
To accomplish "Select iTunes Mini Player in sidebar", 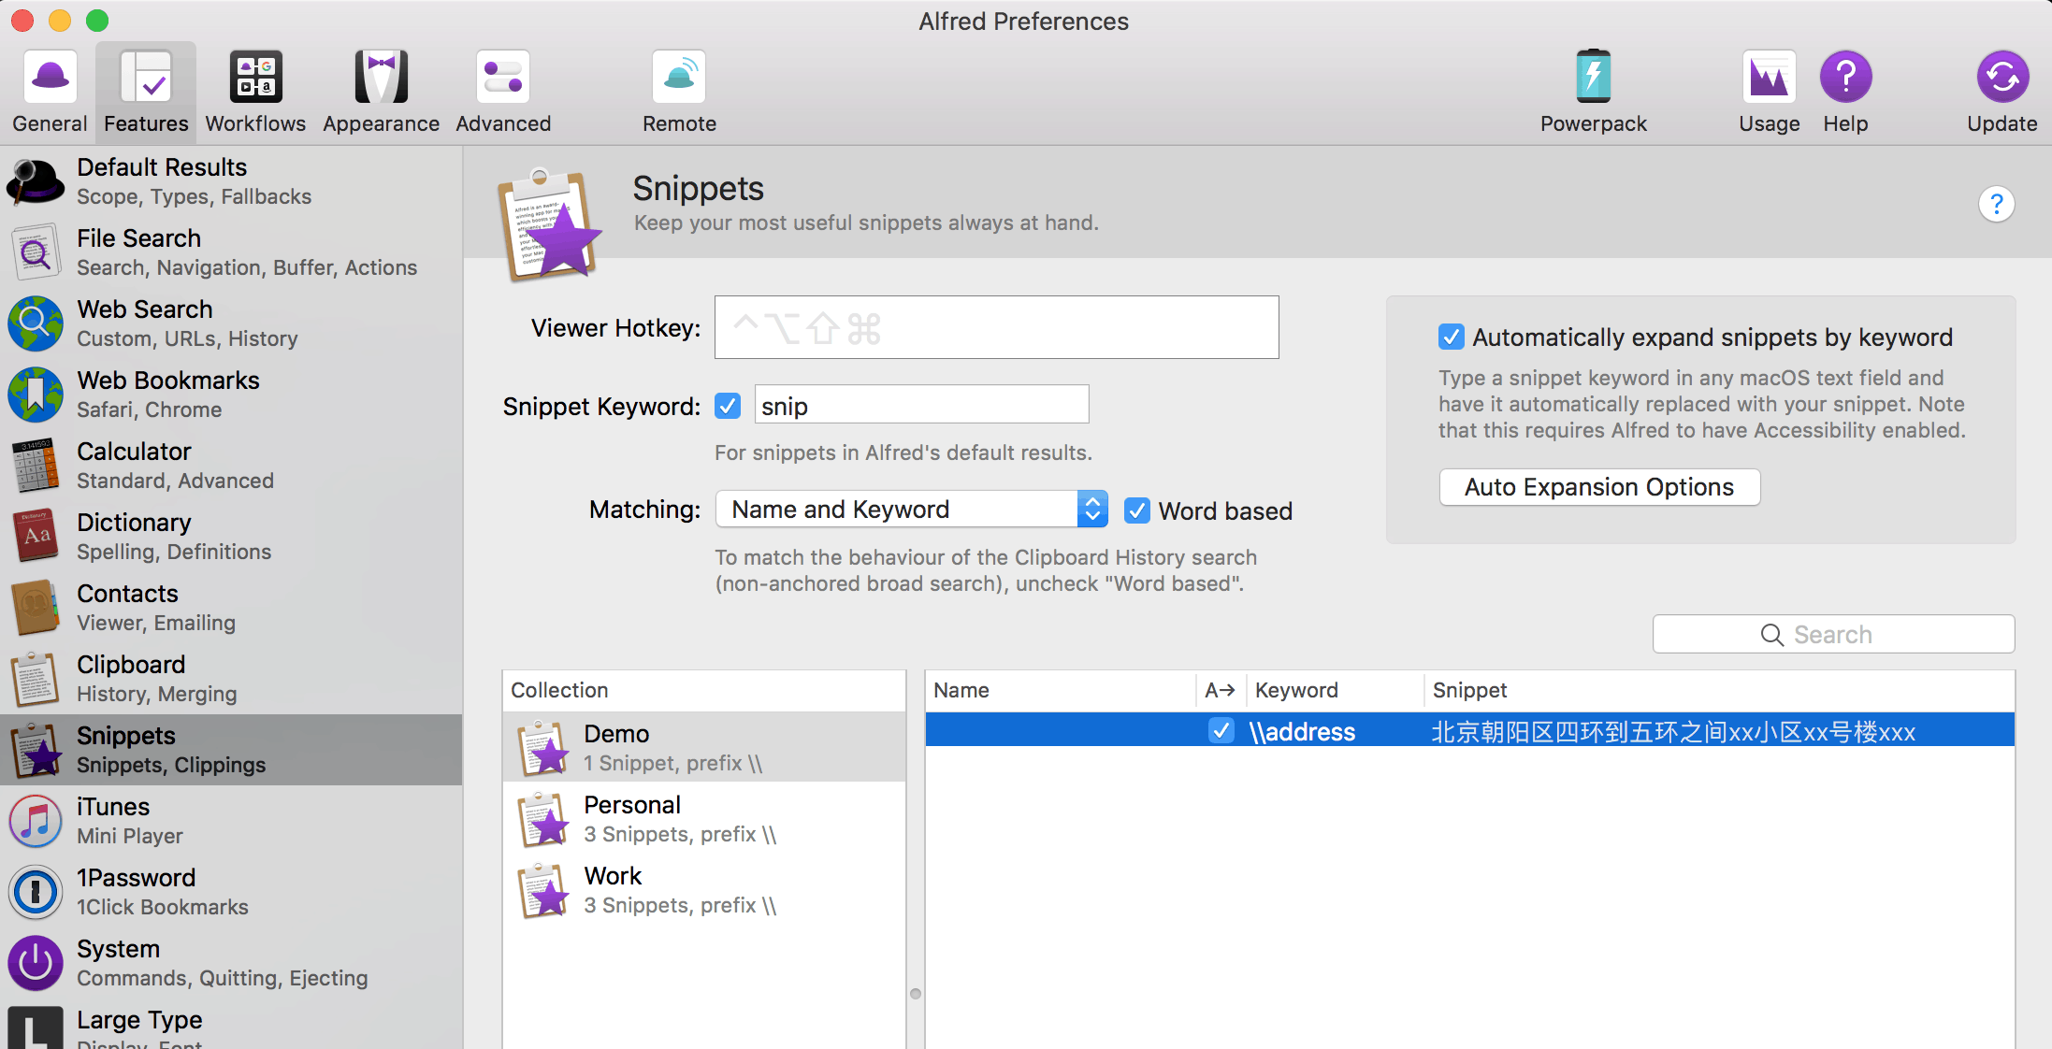I will click(231, 821).
